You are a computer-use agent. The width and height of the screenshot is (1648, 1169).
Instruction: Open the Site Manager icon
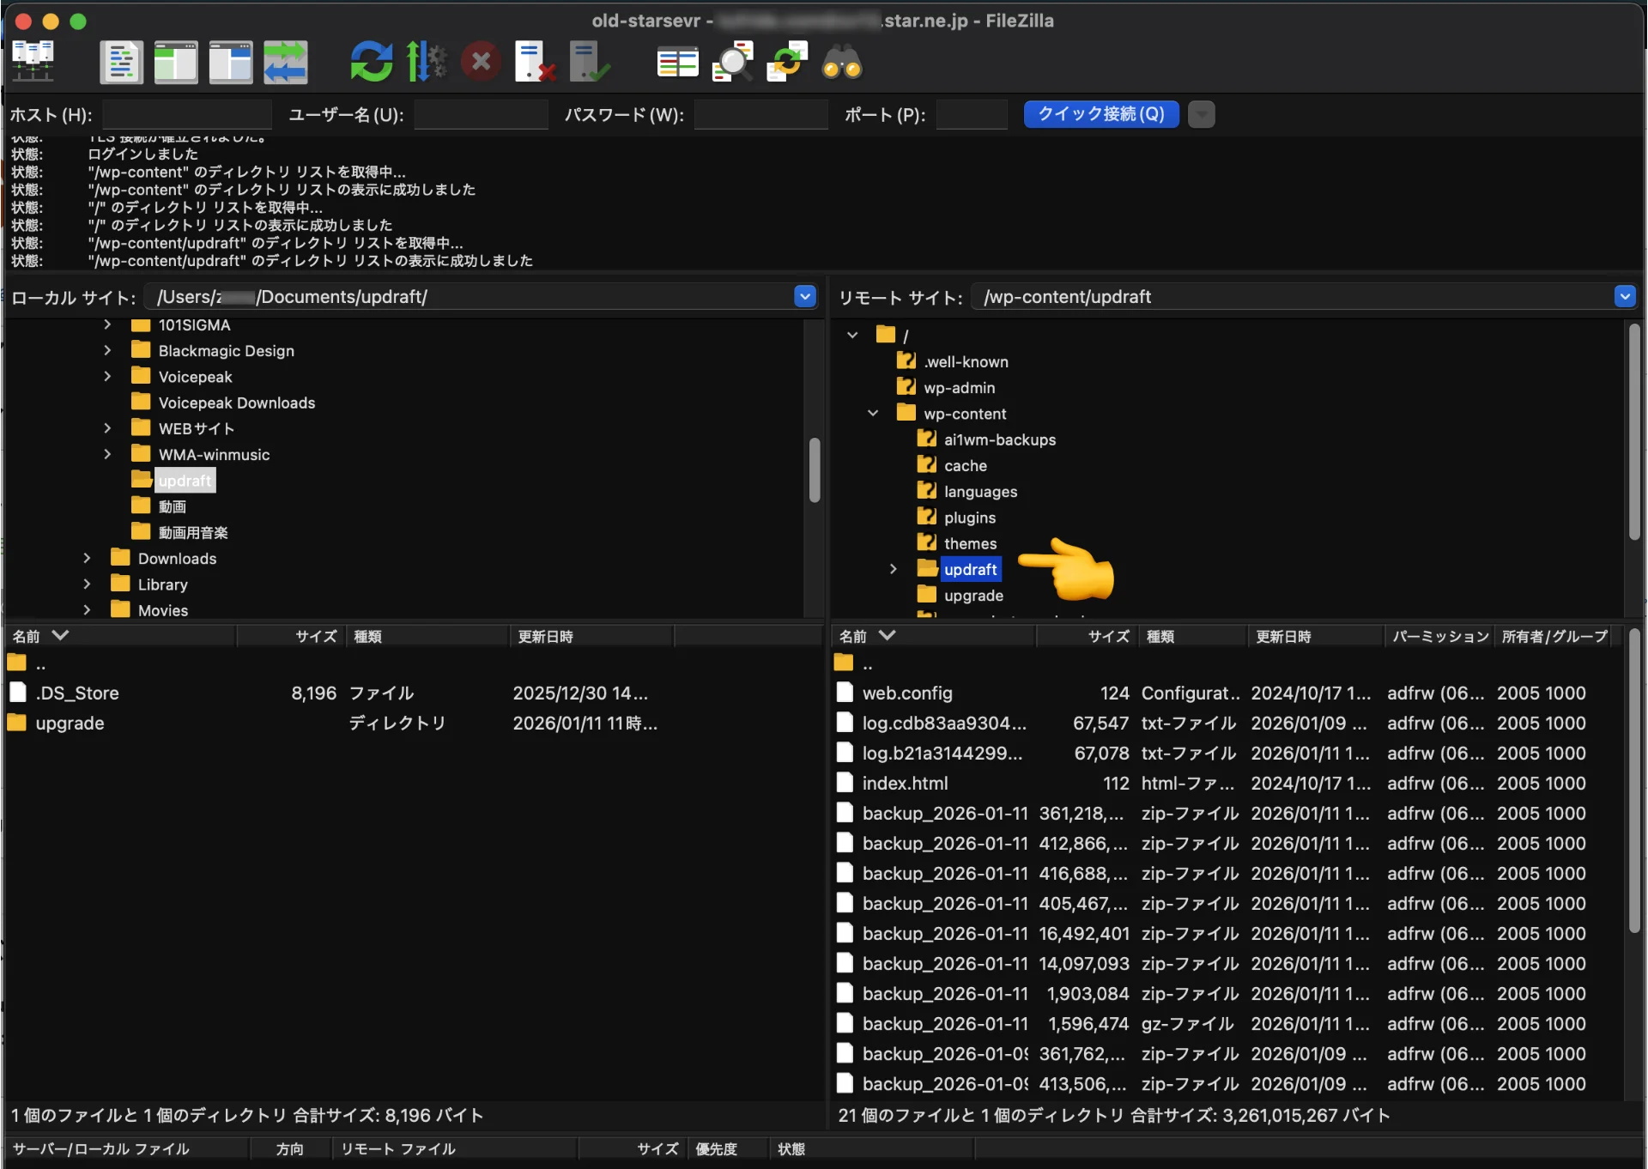tap(33, 62)
